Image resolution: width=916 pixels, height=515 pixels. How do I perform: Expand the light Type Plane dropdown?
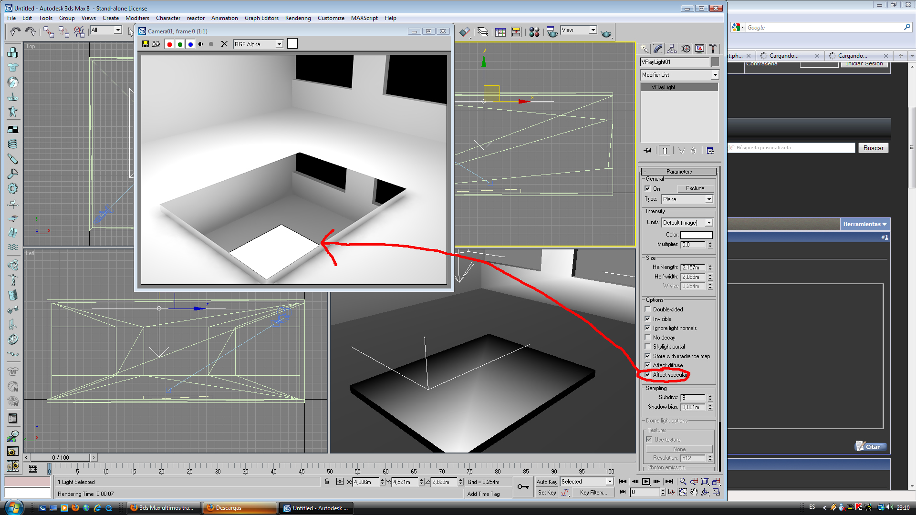tap(687, 199)
